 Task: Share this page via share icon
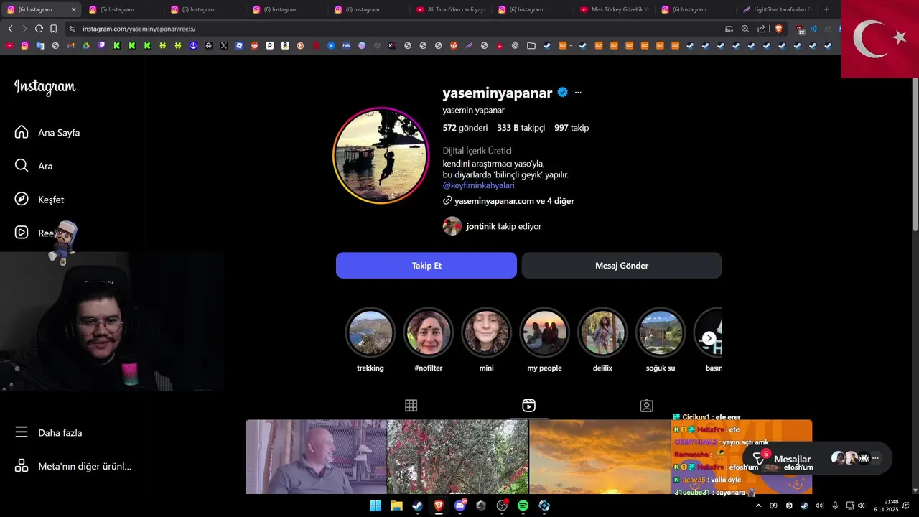click(761, 29)
